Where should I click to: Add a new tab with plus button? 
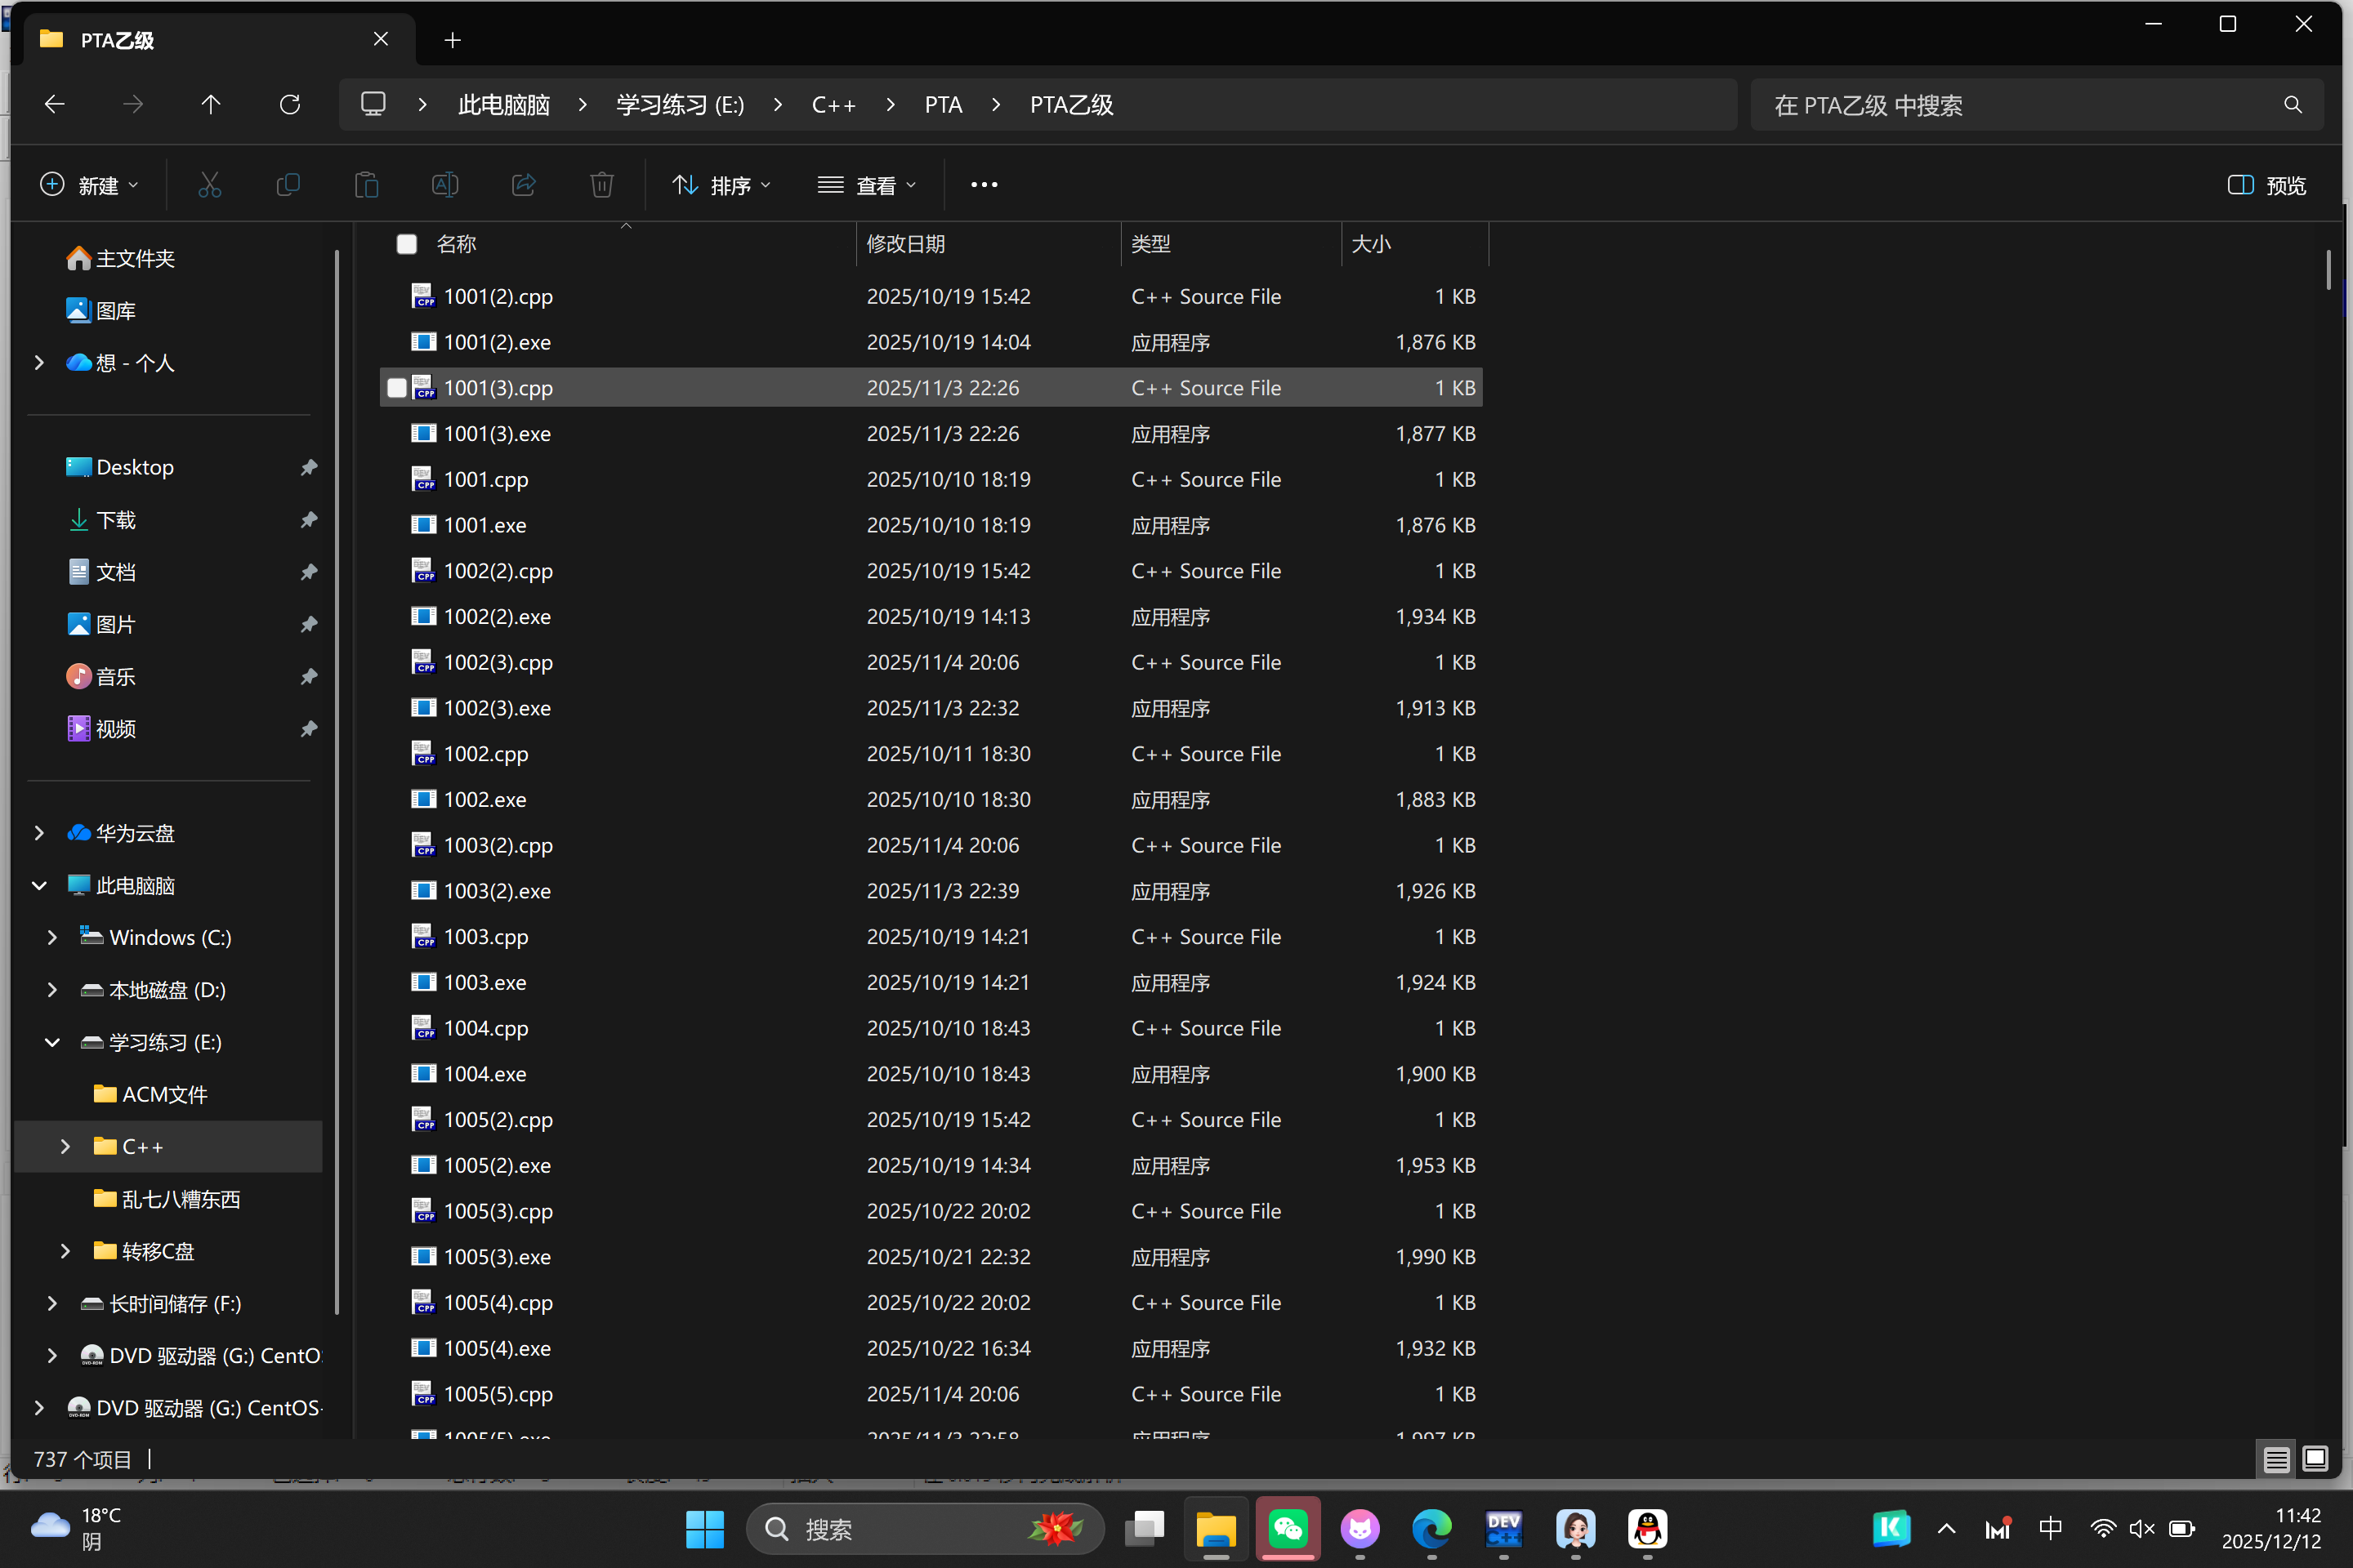(452, 40)
